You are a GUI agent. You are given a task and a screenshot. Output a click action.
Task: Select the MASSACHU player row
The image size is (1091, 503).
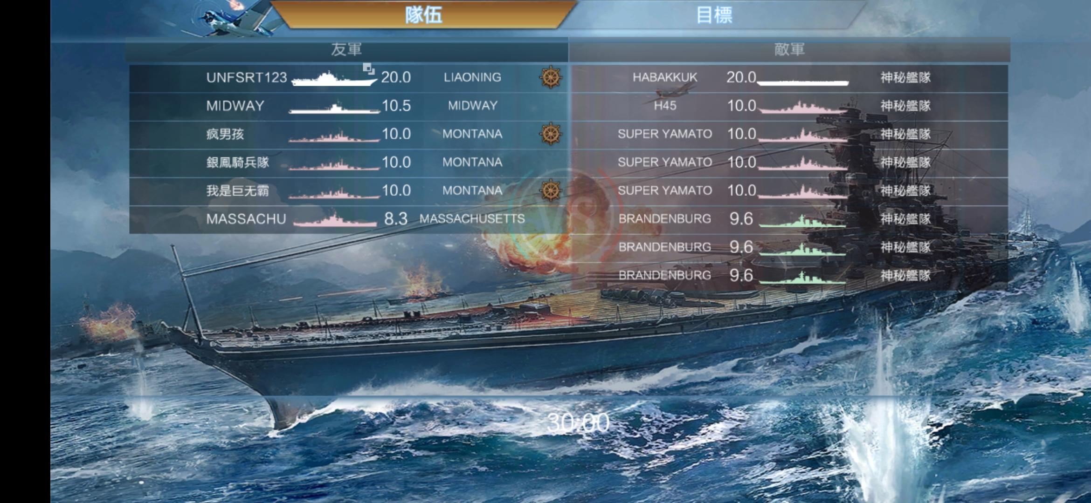[349, 219]
